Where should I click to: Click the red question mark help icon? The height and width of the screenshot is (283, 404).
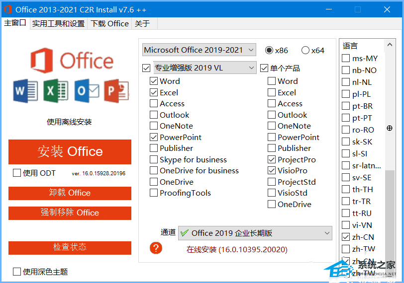[156, 248]
